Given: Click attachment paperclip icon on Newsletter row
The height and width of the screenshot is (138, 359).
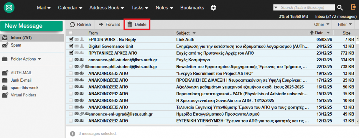Looking at the screenshot, I should [81, 67].
